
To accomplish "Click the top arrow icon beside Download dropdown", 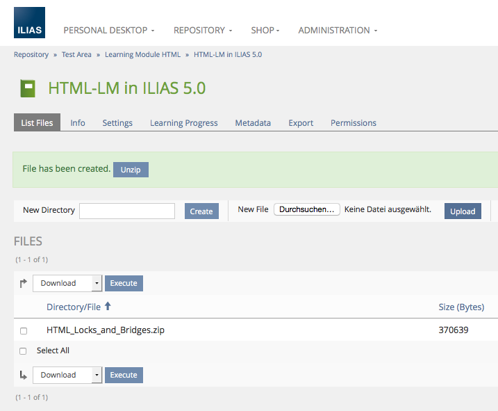I will [x=23, y=283].
